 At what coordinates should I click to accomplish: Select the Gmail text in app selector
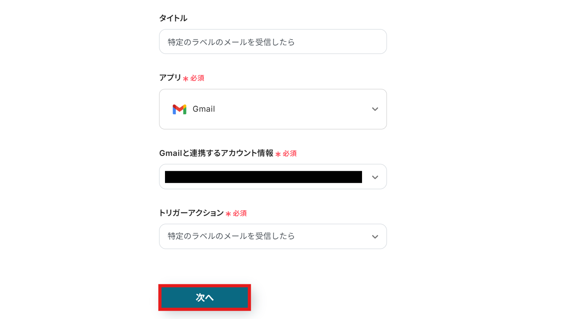(x=204, y=109)
